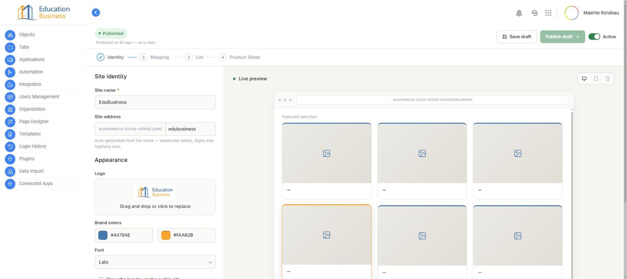
Task: Open the Data Import upload icon
Action: click(x=10, y=171)
